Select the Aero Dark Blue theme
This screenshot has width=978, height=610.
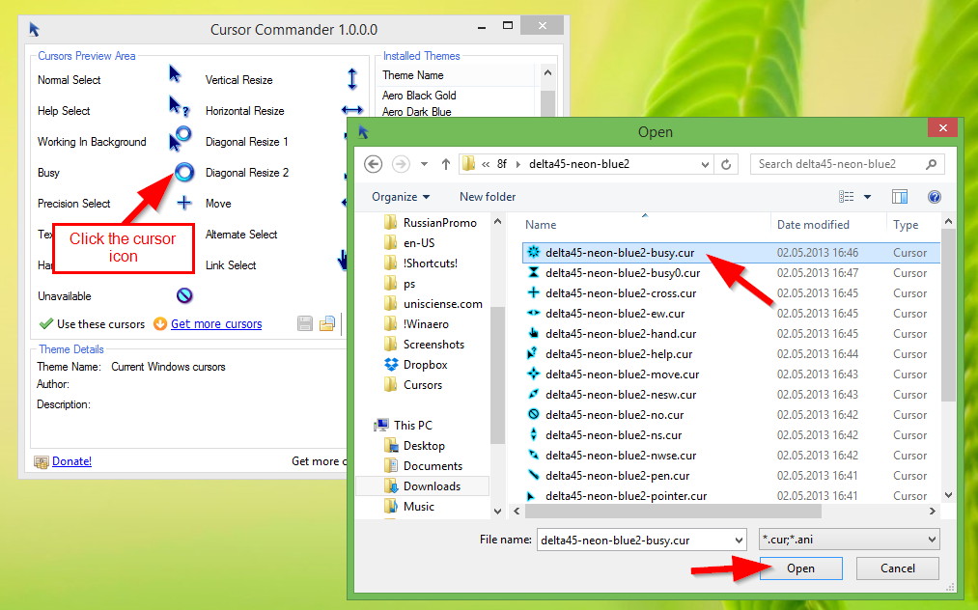click(x=417, y=112)
